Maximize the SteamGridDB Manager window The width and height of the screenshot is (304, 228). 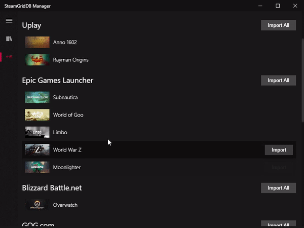pos(278,6)
